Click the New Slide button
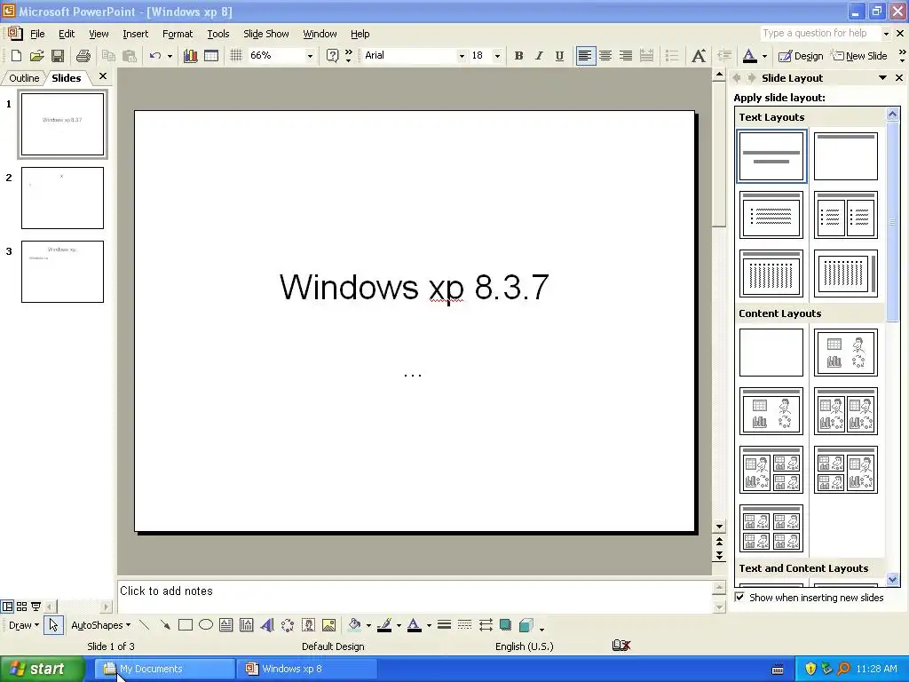 (x=859, y=56)
